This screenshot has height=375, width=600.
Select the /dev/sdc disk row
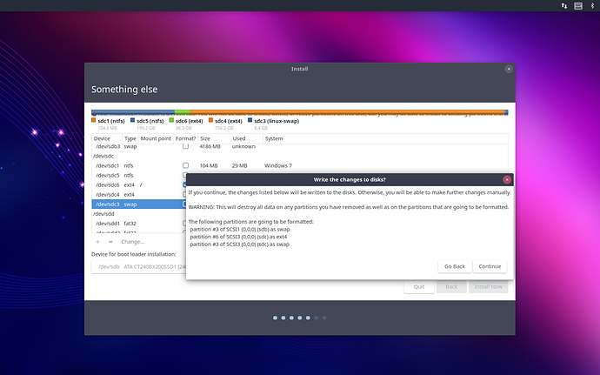coord(300,156)
